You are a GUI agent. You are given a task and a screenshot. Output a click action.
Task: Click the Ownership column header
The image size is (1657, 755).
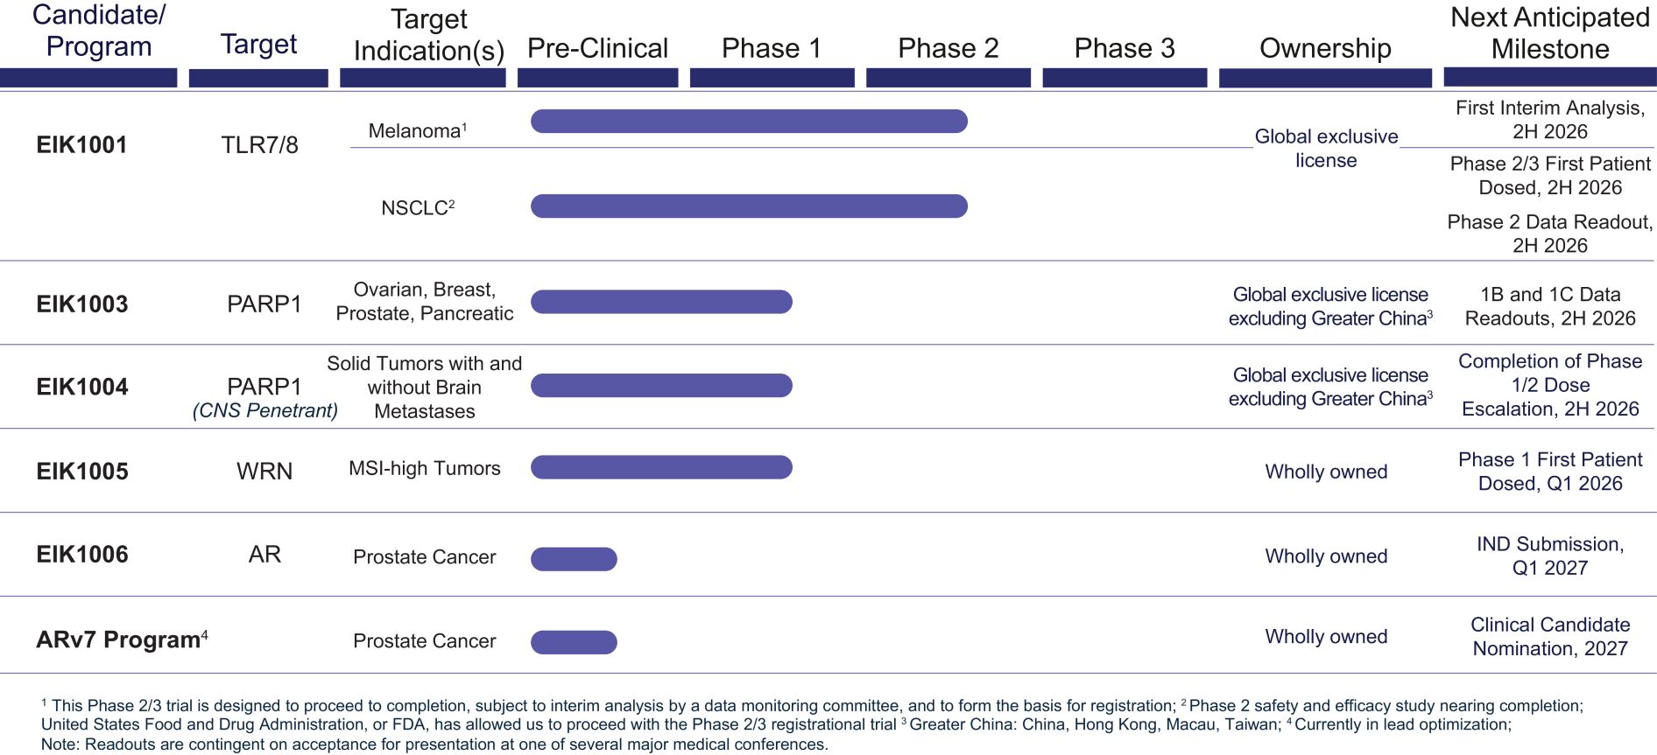[x=1325, y=49]
